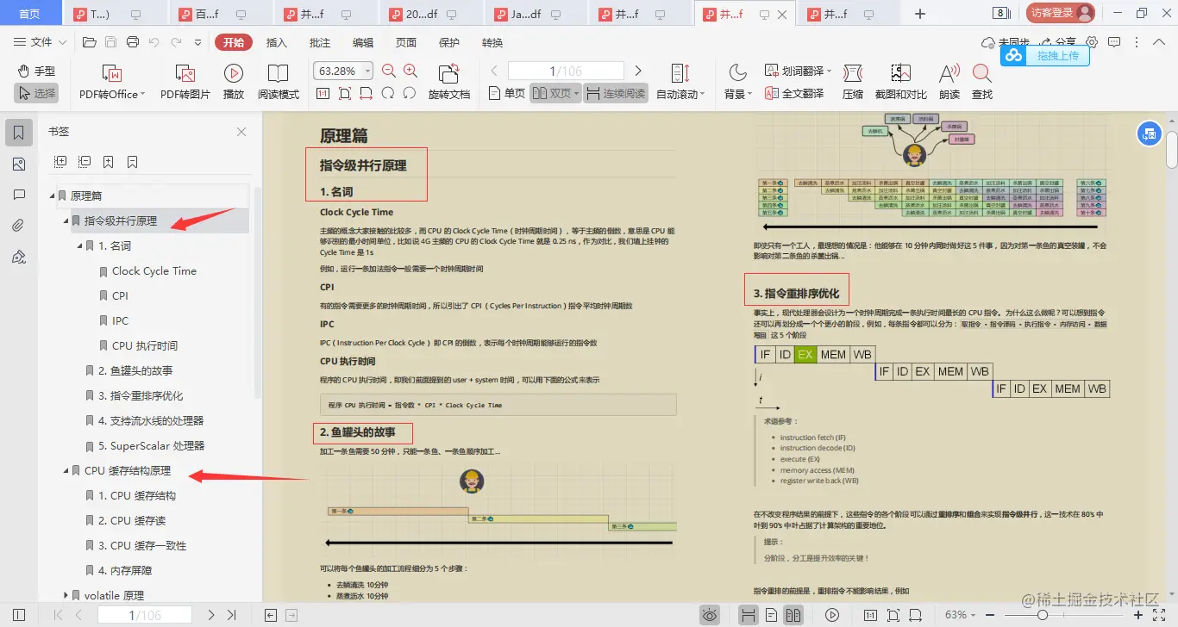Open the zoom percentage dropdown
Image resolution: width=1178 pixels, height=627 pixels.
[366, 71]
